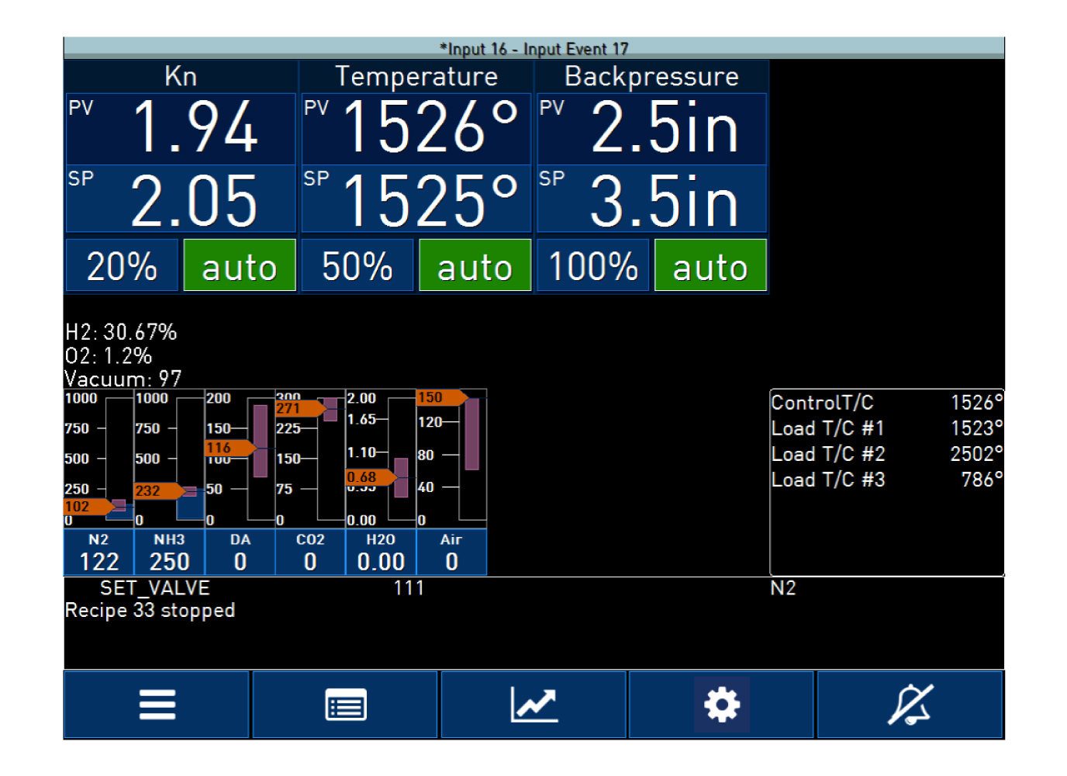Toggle Temperature loop auto mode
Viewport: 1067px width, 776px height.
click(475, 266)
